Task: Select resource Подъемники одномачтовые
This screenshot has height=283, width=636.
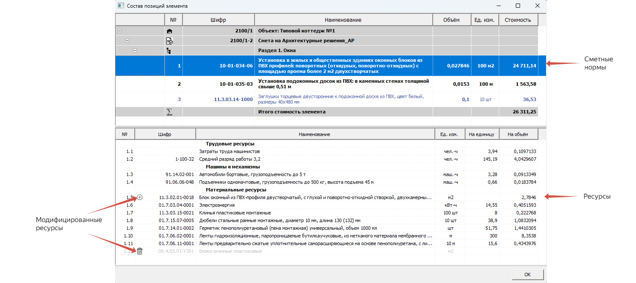Action: coord(327,182)
